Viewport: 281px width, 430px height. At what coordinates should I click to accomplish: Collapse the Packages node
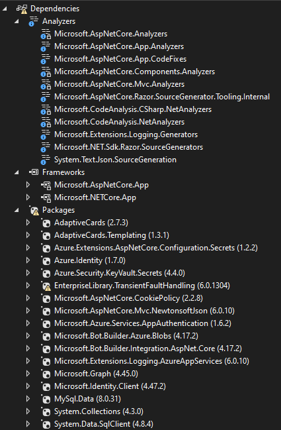[17, 210]
